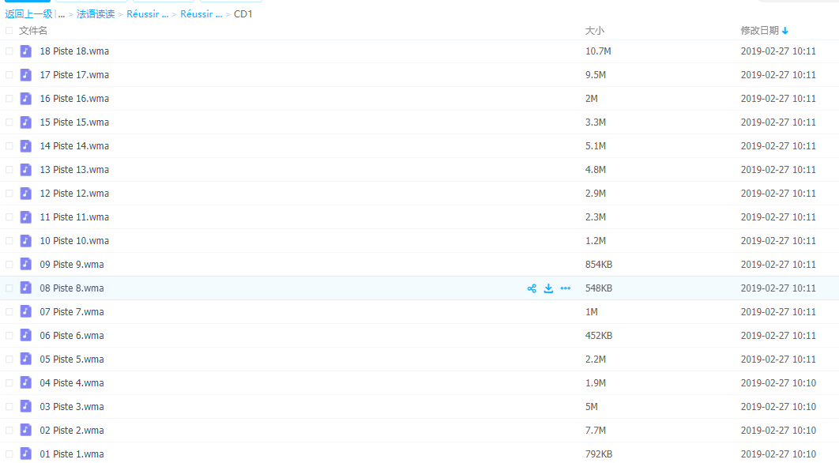Click audio file icon of 07 Piste 7.wma

coord(26,311)
